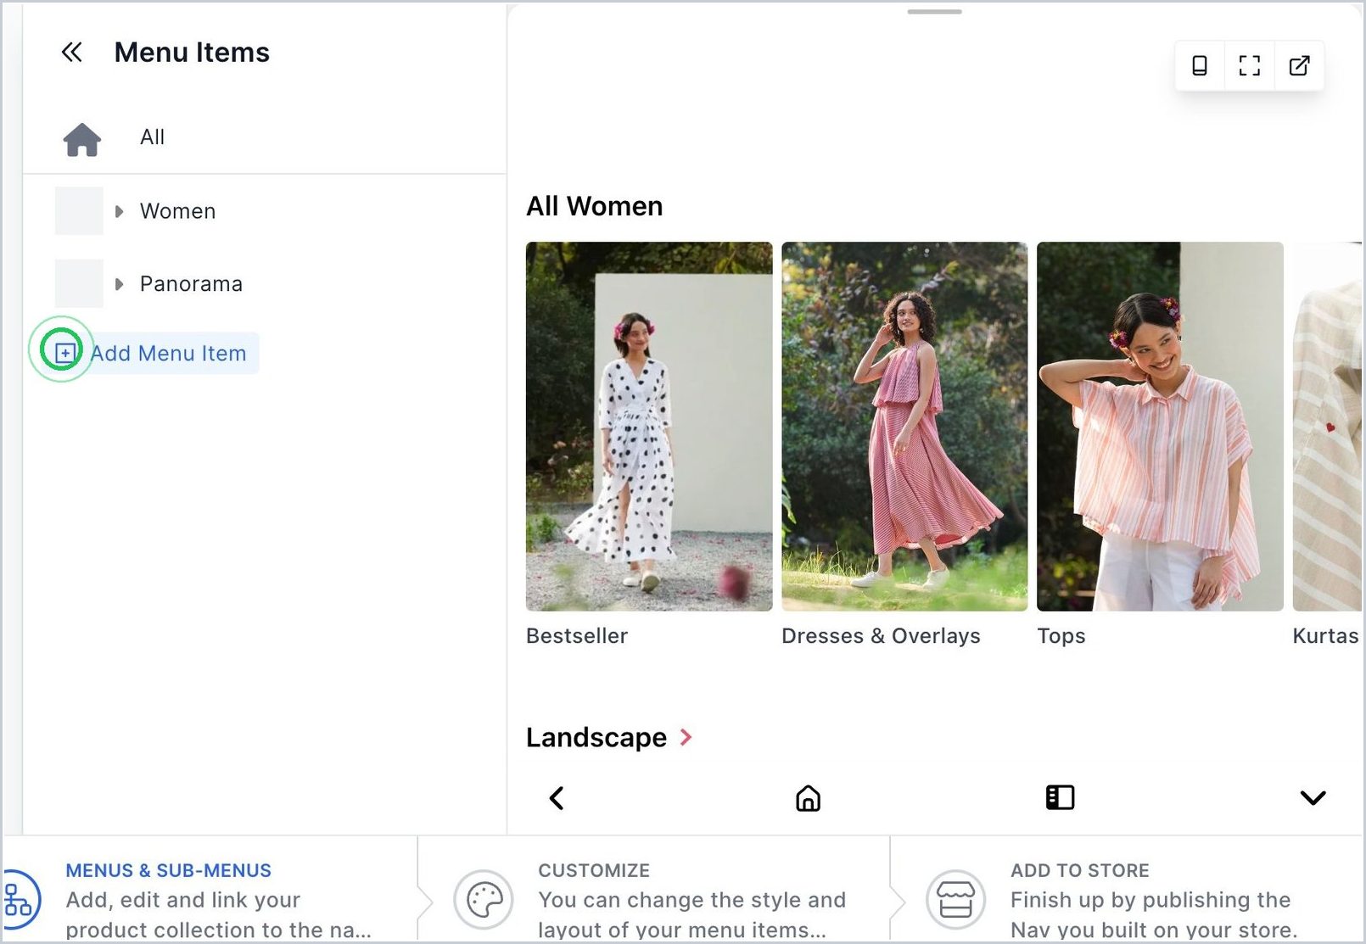Open Landscape section via red chevron
Viewport: 1366px width, 944px height.
tap(686, 737)
